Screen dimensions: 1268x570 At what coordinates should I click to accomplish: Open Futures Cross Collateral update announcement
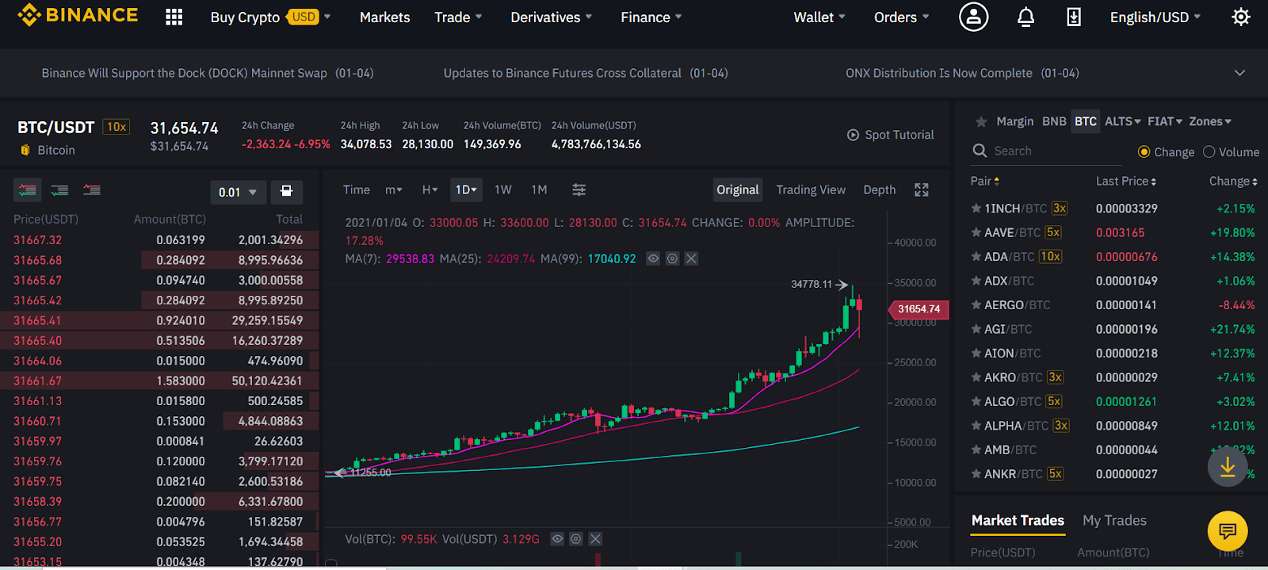click(x=586, y=73)
